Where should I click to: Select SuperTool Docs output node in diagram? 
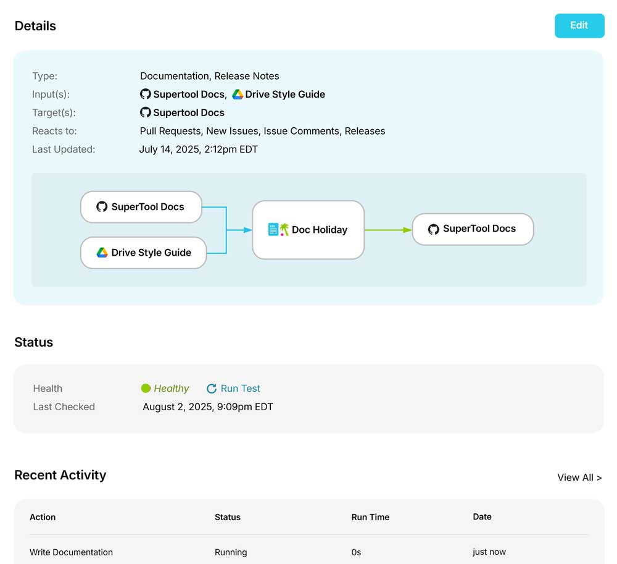coord(473,229)
